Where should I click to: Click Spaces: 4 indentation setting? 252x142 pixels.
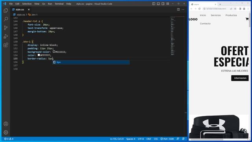pyautogui.click(x=131, y=139)
